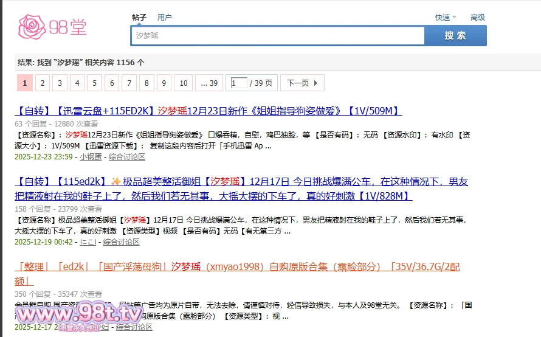Image resolution: width=541 pixels, height=337 pixels.
Task: Open first result title starting 【自转】【迅雷云盘
Action: tap(208, 111)
